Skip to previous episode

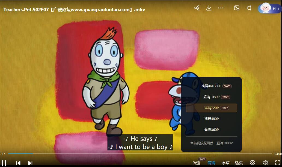(18, 163)
